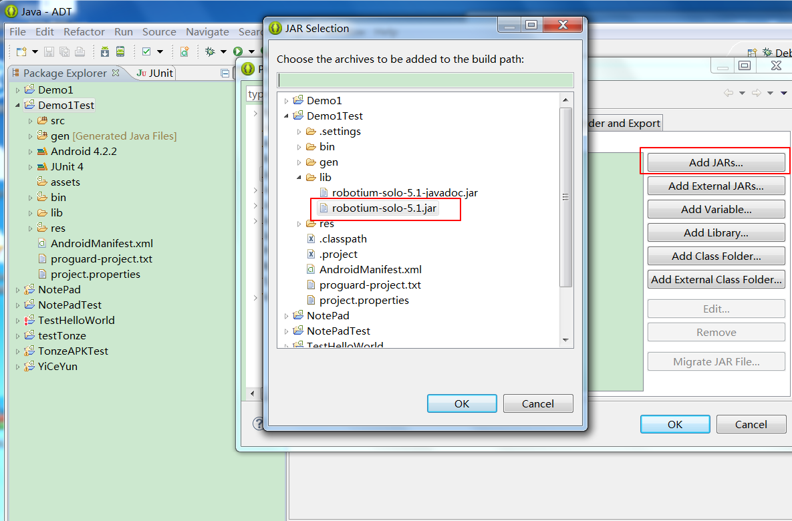792x521 pixels.
Task: Expand the .settings folder in JAR Selection
Action: tap(299, 132)
